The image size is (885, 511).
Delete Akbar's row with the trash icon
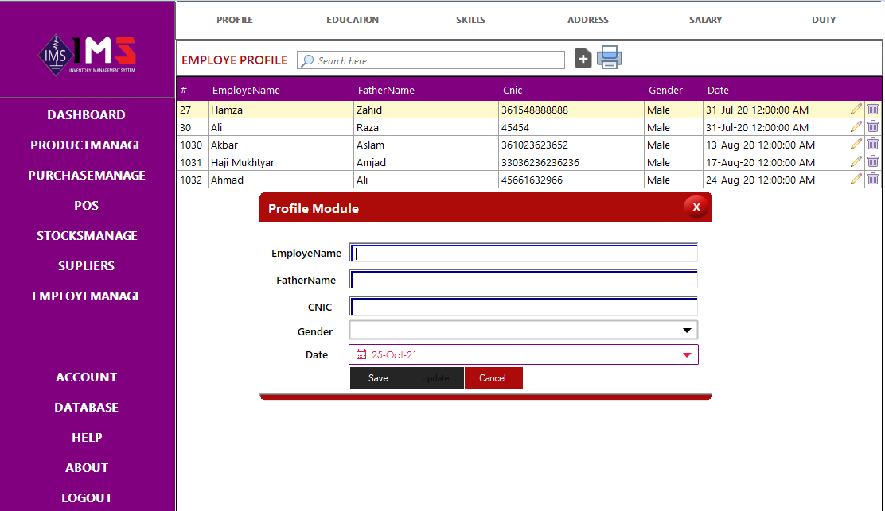(873, 144)
